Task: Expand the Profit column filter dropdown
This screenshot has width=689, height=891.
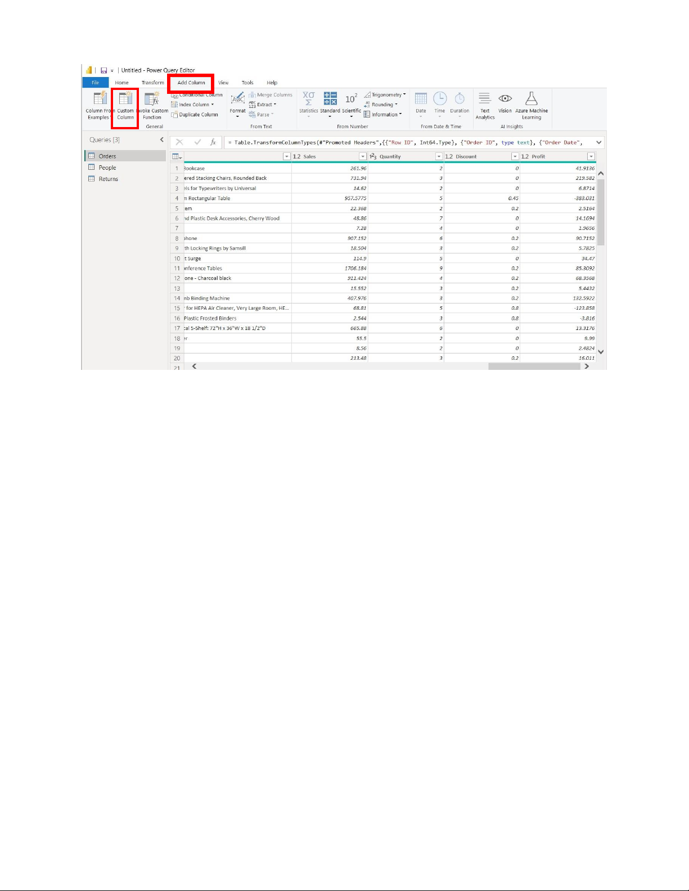Action: coord(591,157)
